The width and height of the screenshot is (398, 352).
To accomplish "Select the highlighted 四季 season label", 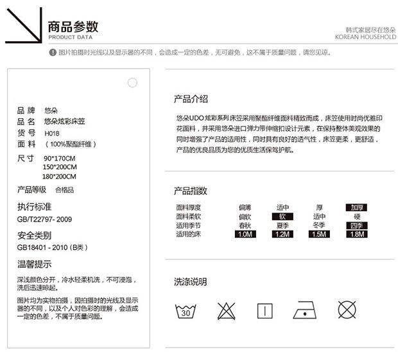I will tap(357, 225).
